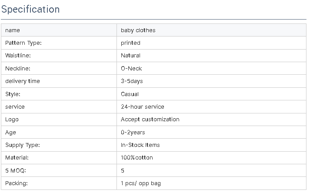The height and width of the screenshot is (196, 313).
Task: Select the 'printed' value cell
Action: click(211, 43)
